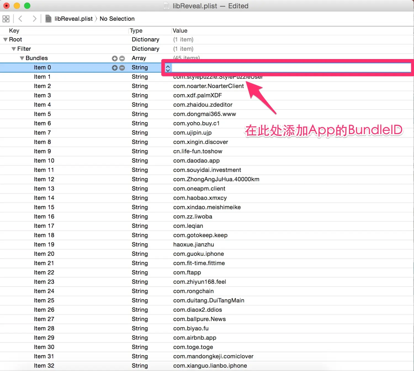The width and height of the screenshot is (414, 371).
Task: Select libReveal.plist in the path bar
Action: (73, 19)
